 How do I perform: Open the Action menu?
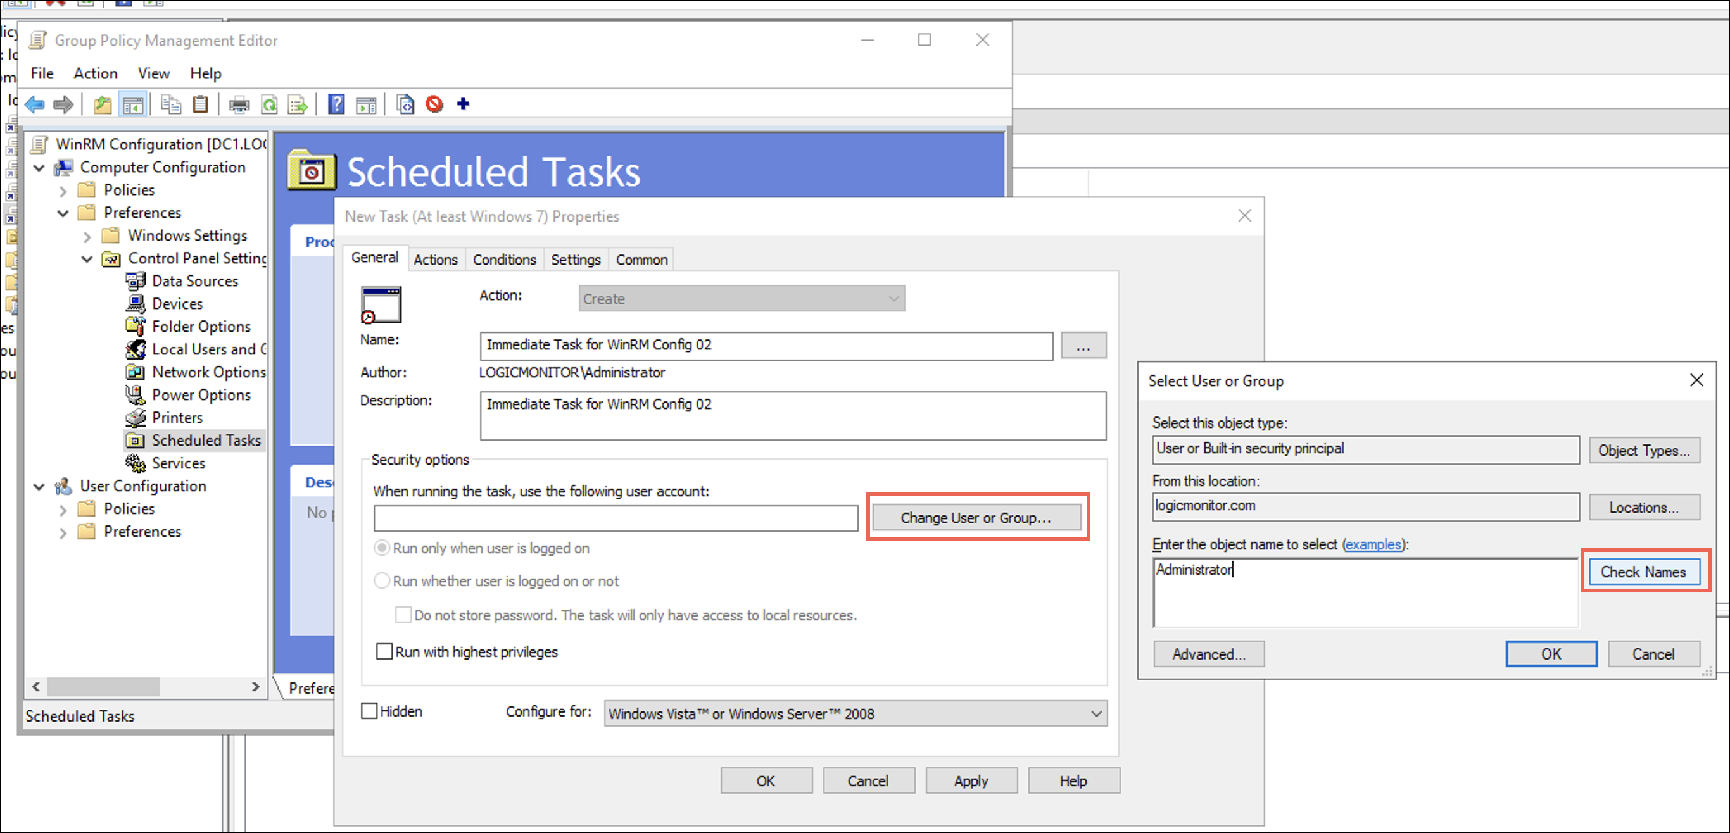coord(96,73)
